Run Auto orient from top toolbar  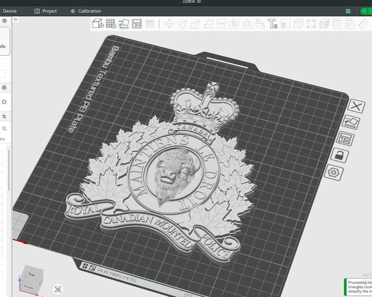point(124,24)
